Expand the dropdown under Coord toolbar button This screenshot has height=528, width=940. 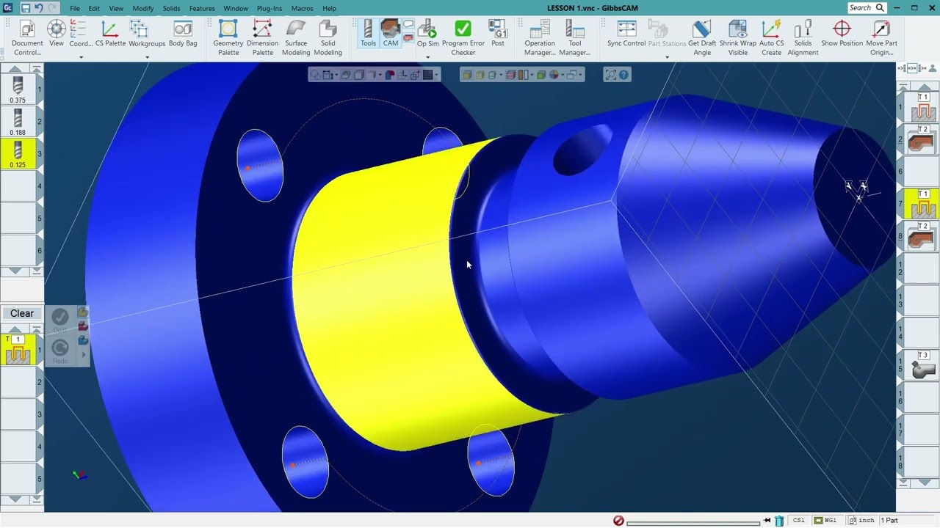(x=81, y=57)
